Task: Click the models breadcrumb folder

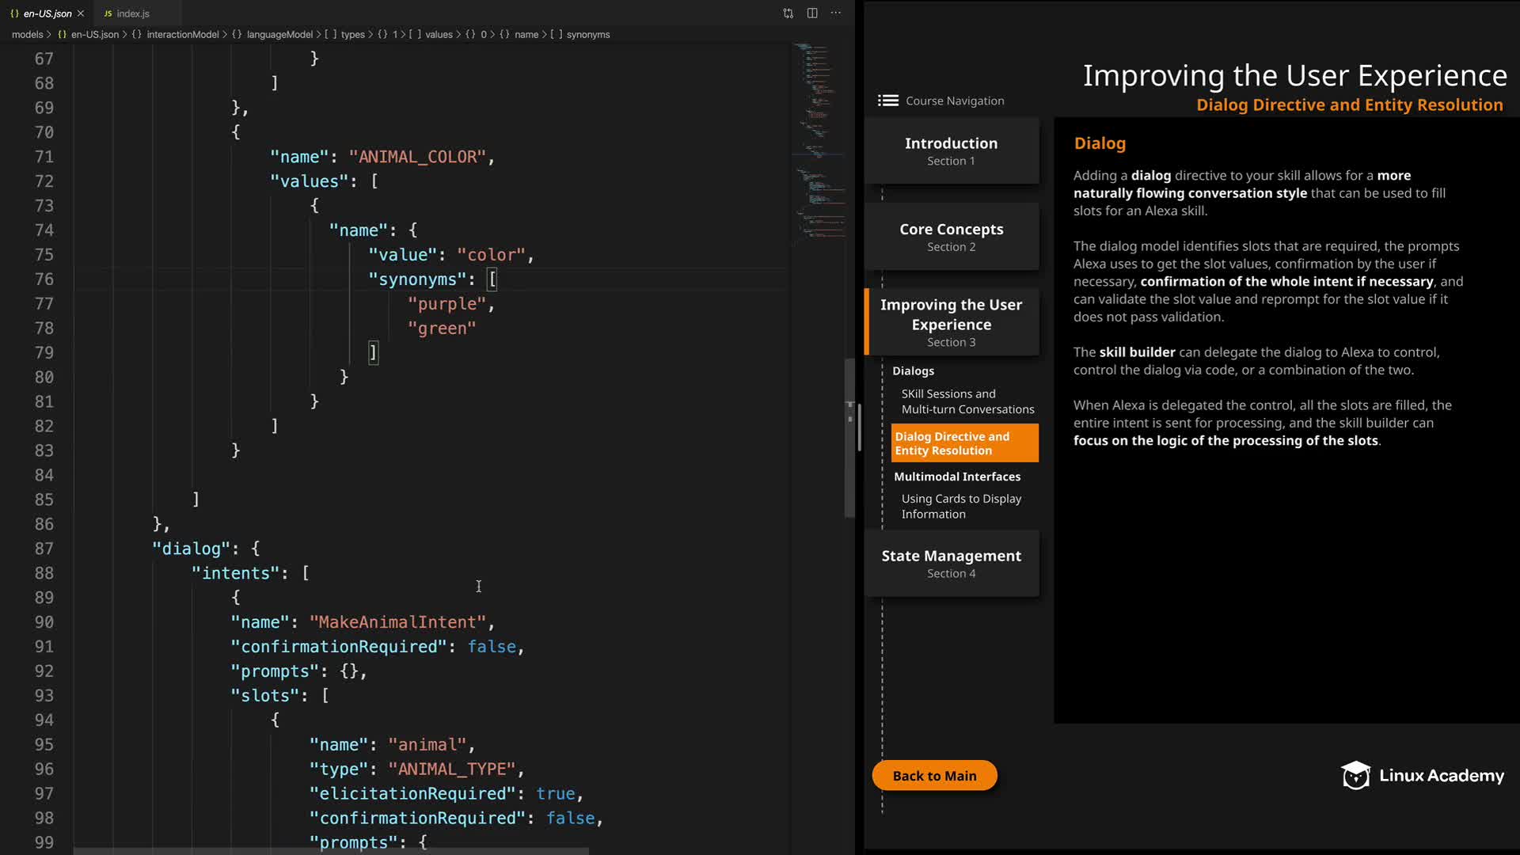Action: click(27, 35)
